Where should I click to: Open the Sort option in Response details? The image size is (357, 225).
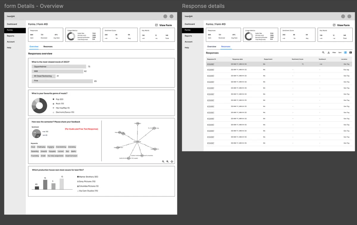pos(340,53)
